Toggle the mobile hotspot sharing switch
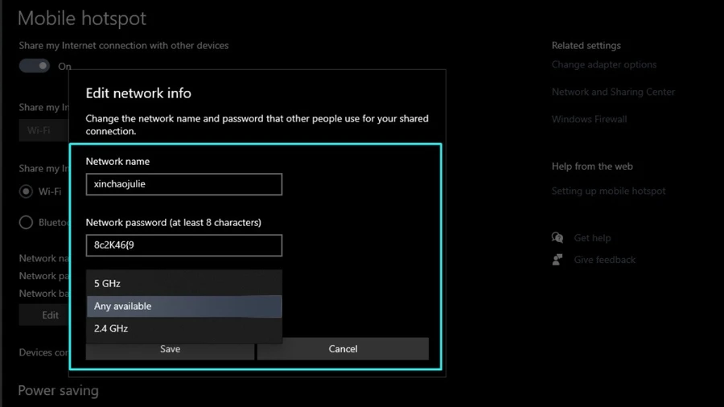The width and height of the screenshot is (724, 407). [x=34, y=66]
